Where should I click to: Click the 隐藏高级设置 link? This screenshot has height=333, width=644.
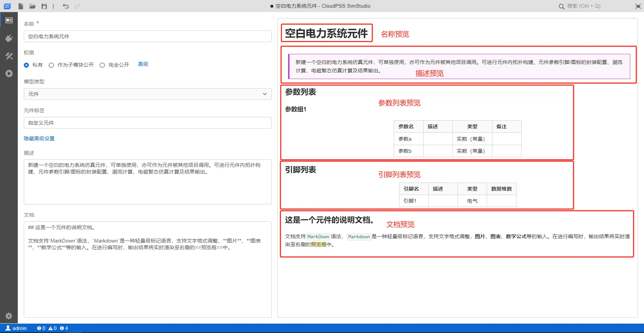coord(39,138)
